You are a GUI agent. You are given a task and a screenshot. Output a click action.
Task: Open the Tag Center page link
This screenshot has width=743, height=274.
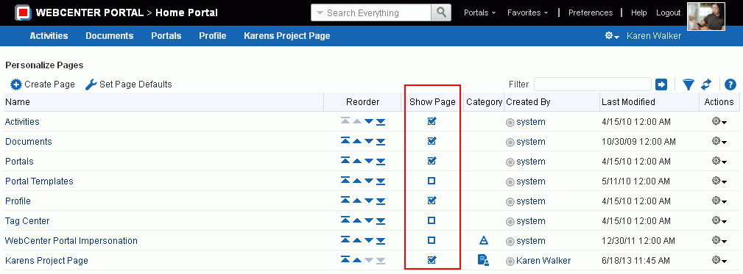click(27, 221)
